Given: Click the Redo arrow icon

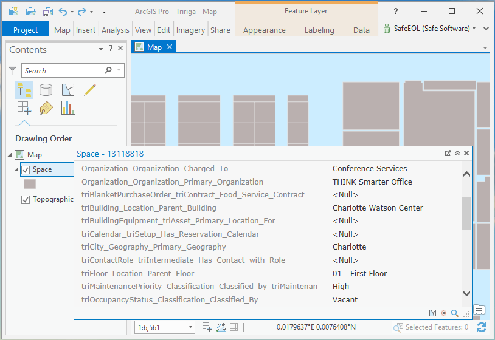Looking at the screenshot, I should (x=81, y=12).
